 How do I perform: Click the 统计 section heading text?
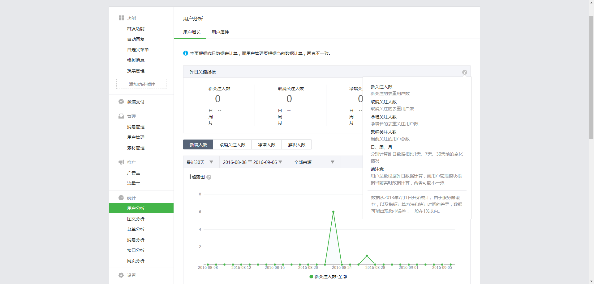(x=131, y=198)
